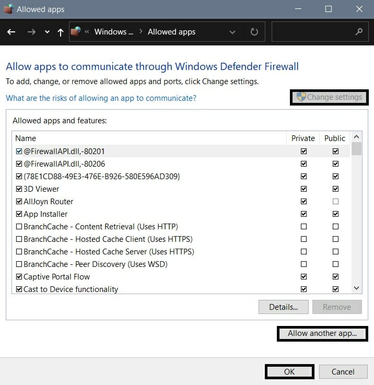Click the Back navigation arrow

[x=11, y=32]
